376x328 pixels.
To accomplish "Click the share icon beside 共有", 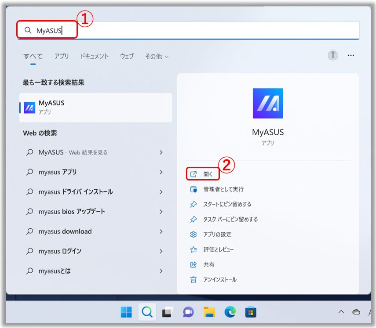I will [x=193, y=265].
